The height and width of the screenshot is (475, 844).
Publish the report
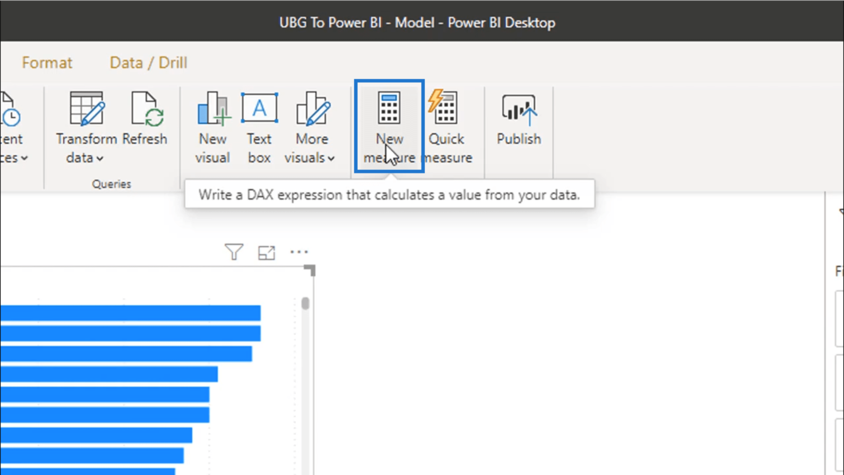coord(519,120)
